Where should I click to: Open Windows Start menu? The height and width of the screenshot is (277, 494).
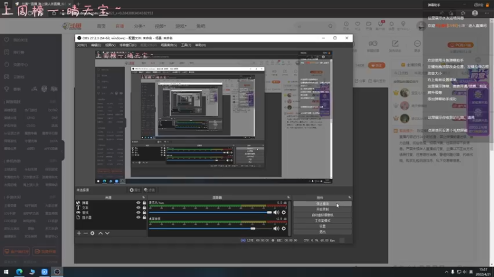6,271
